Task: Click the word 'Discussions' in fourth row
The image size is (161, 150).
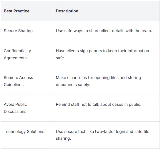Action: [x=15, y=112]
